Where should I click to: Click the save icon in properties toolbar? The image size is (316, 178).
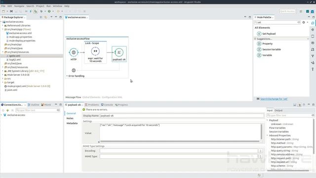295,105
